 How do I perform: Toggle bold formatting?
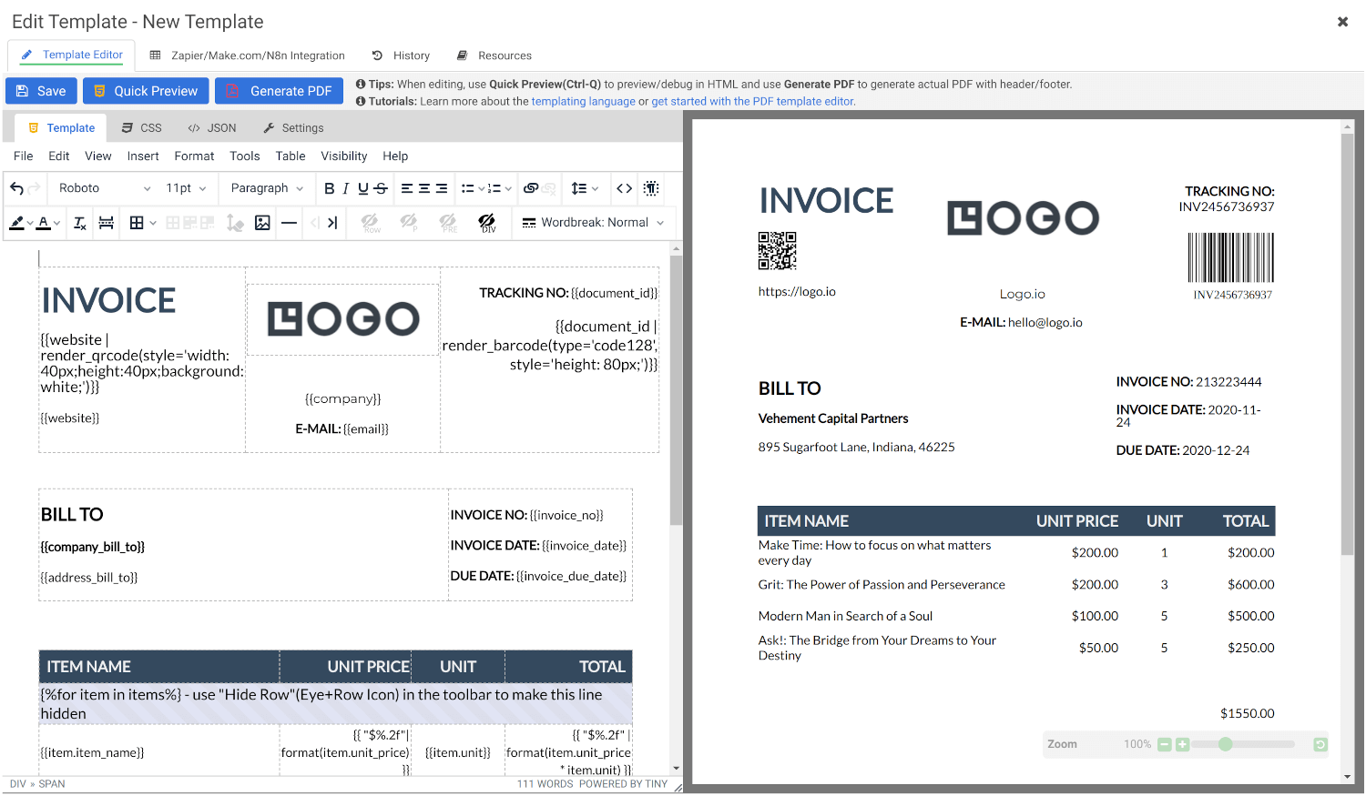click(329, 188)
